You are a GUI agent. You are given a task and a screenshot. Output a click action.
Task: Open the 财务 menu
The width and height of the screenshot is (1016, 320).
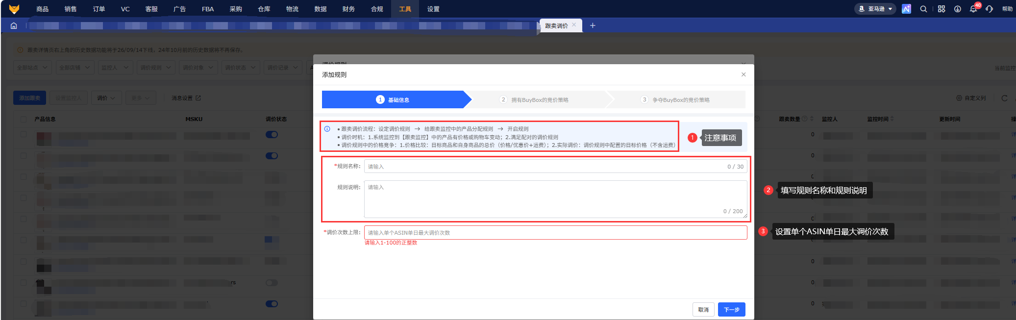coord(349,9)
